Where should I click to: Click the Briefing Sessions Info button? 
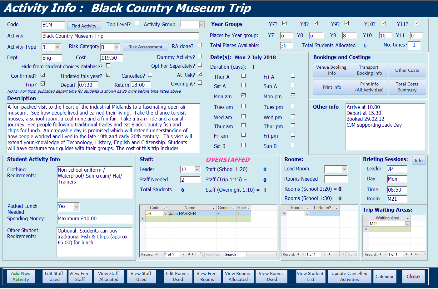tap(419, 160)
